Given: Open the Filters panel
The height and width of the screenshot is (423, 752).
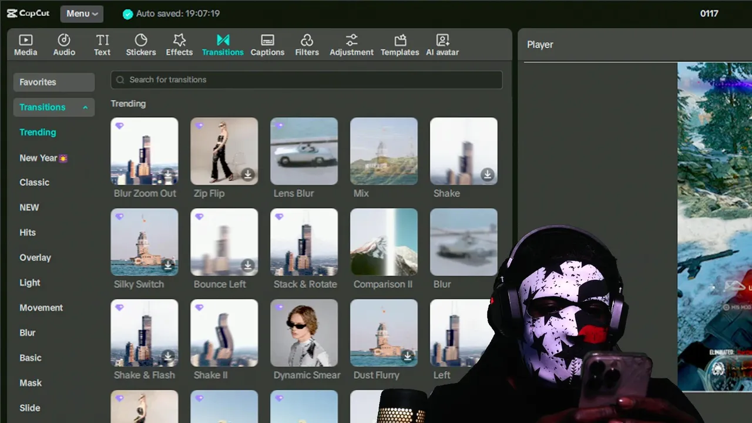Looking at the screenshot, I should tap(307, 45).
